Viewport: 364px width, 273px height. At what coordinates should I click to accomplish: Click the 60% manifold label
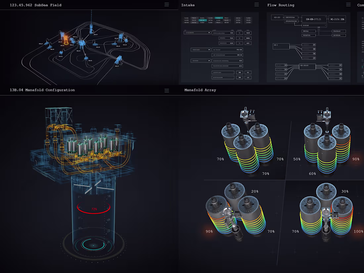[x=312, y=174]
